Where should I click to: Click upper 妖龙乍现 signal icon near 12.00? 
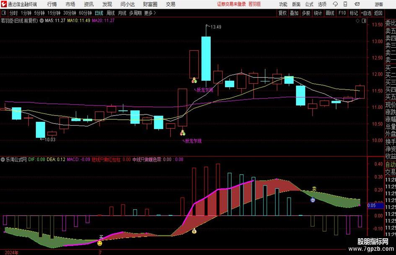pos(194,80)
